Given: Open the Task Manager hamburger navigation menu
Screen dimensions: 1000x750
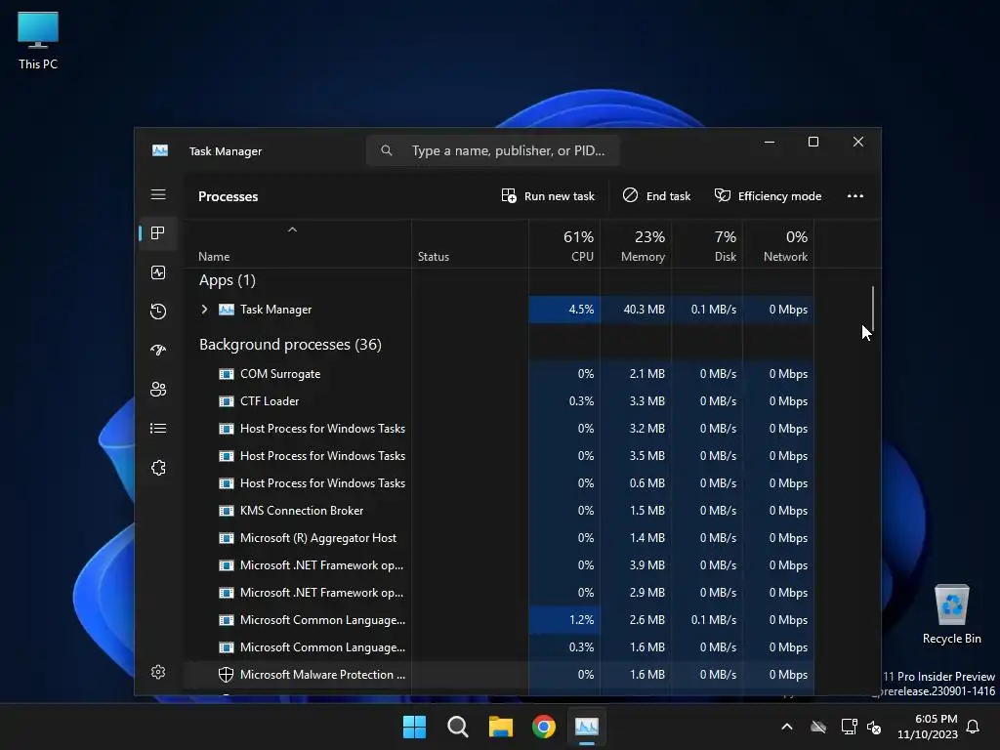Looking at the screenshot, I should click(x=158, y=194).
